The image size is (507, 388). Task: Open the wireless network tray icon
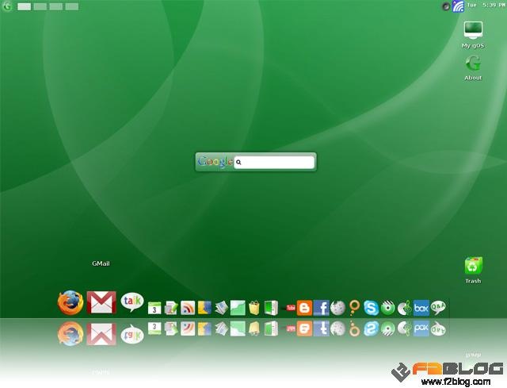click(x=458, y=6)
